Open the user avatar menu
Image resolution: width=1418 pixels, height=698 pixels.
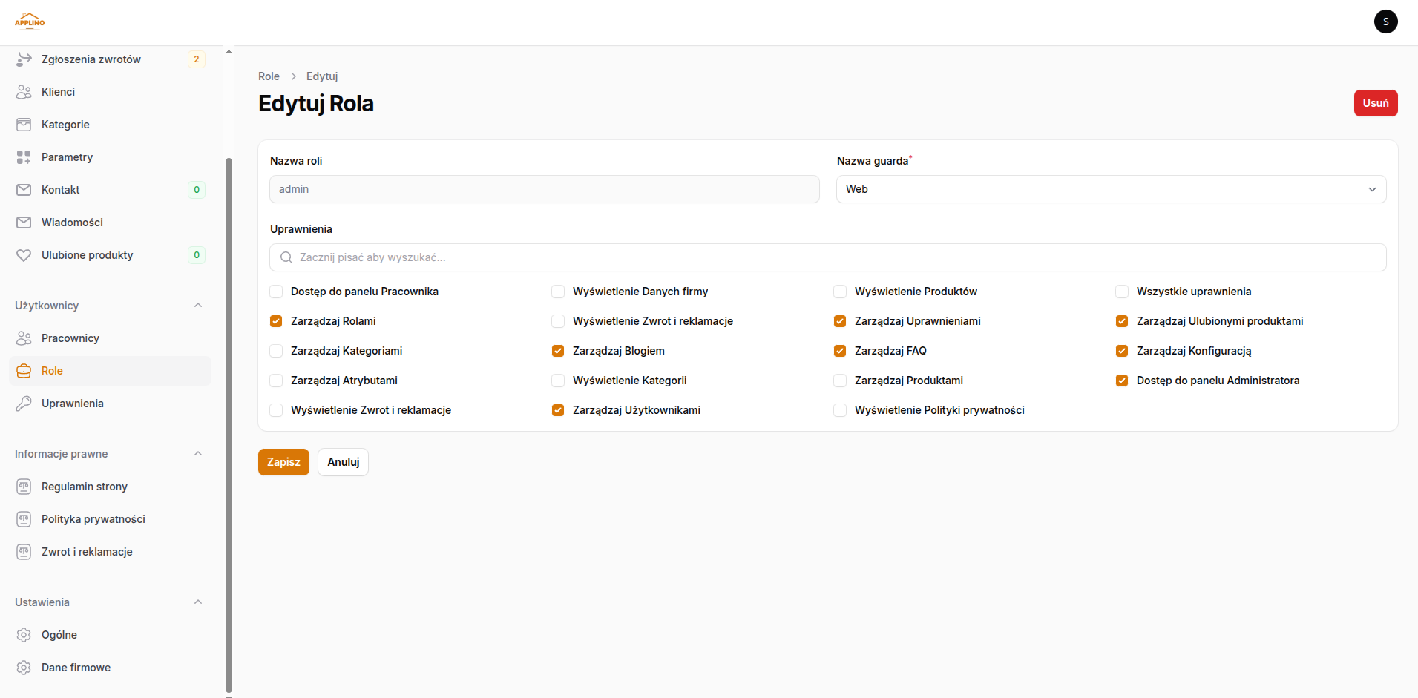1385,22
